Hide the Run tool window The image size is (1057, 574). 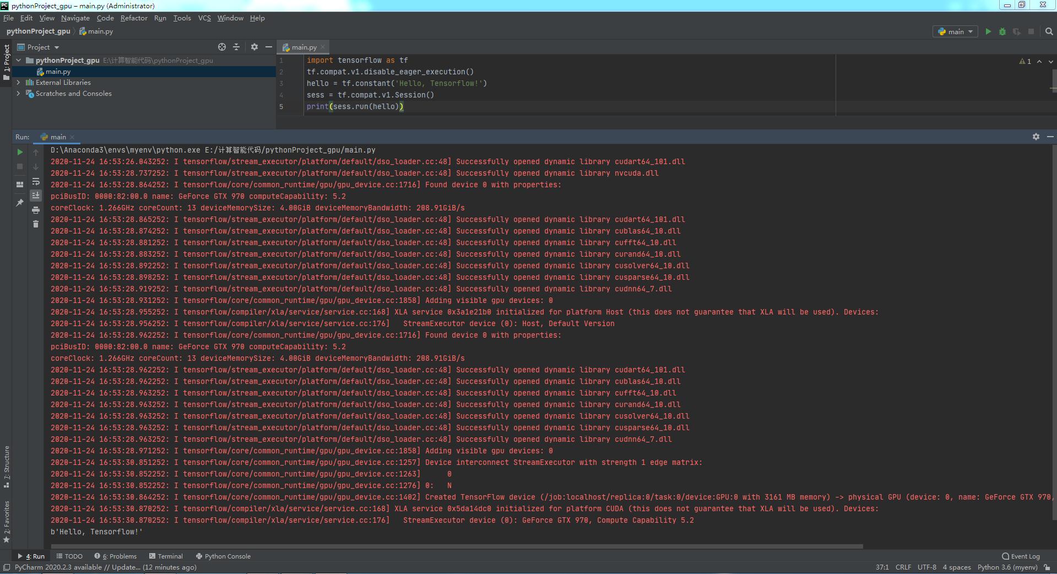(1050, 137)
